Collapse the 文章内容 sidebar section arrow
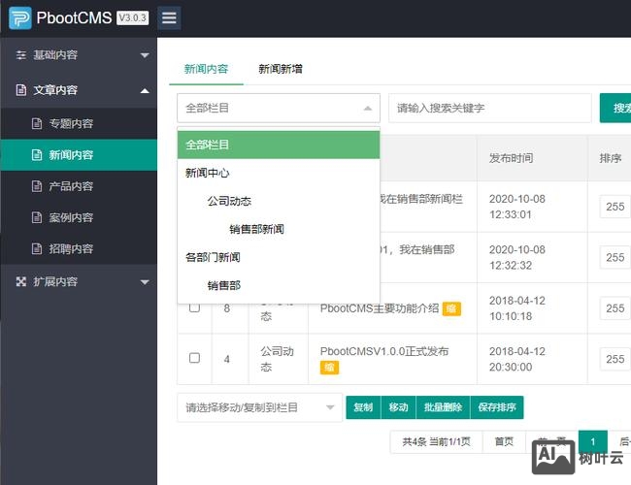The image size is (631, 485). [145, 91]
